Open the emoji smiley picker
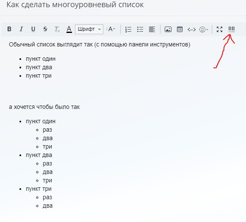The height and width of the screenshot is (222, 246). point(204,30)
